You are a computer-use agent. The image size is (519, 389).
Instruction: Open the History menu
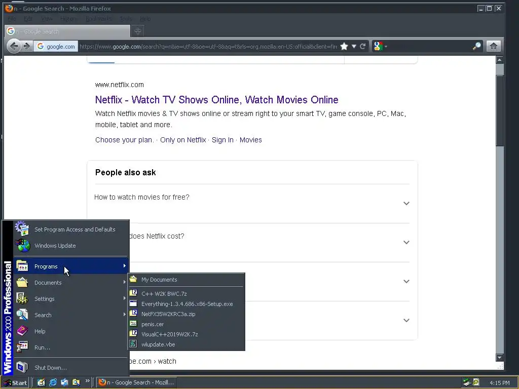(x=68, y=19)
